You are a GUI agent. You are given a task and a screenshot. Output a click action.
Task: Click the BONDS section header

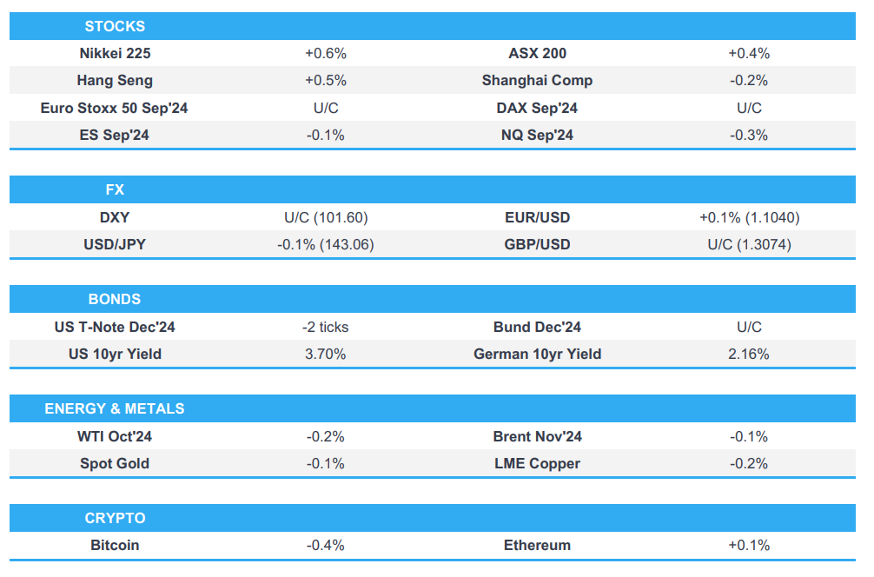[115, 299]
